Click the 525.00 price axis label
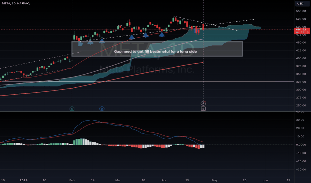The width and height of the screenshot is (311, 183). click(x=301, y=19)
